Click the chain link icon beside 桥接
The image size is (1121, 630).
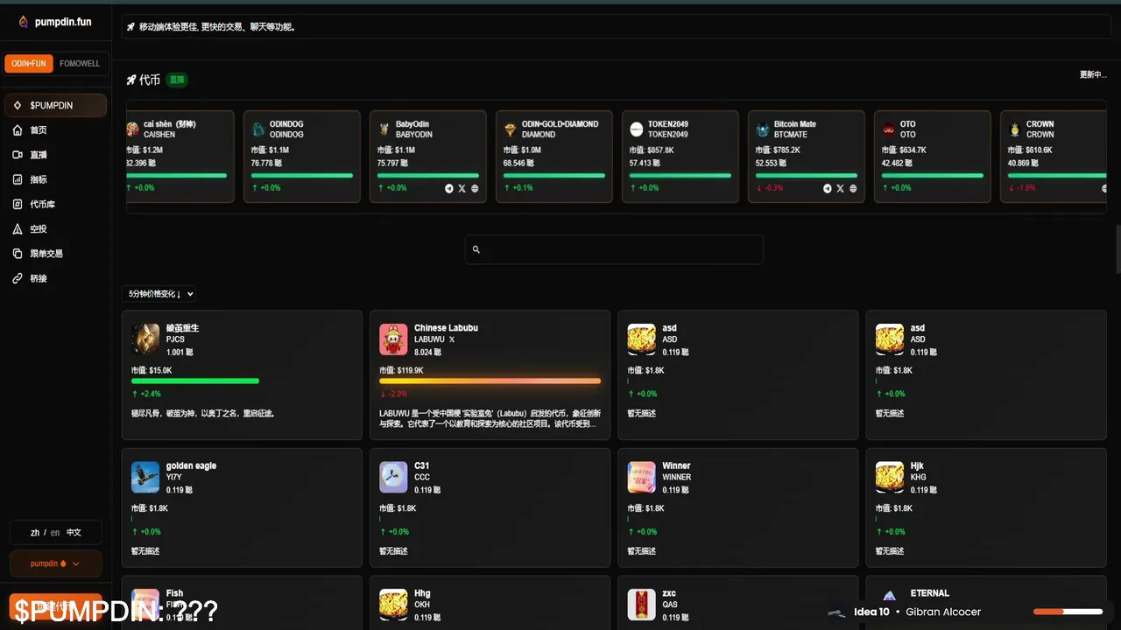[x=18, y=278]
